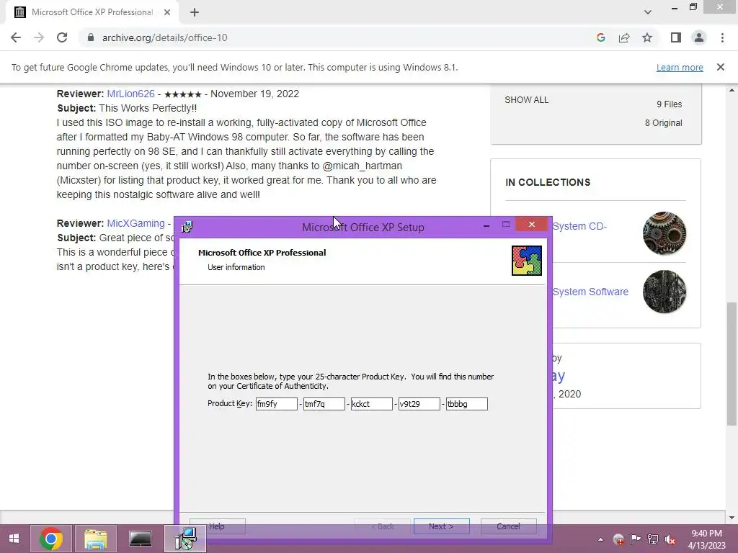Show hidden tray icons arrow
738x553 pixels.
tap(600, 539)
